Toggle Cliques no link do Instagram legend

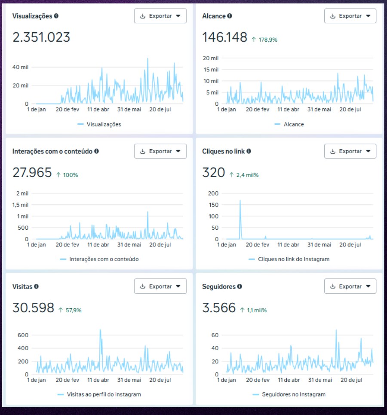tap(289, 259)
